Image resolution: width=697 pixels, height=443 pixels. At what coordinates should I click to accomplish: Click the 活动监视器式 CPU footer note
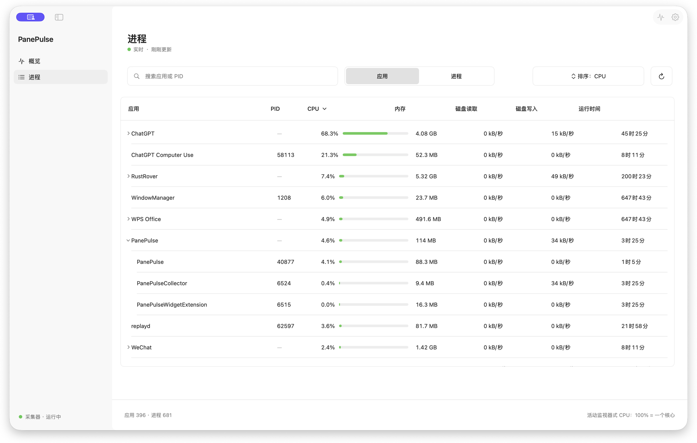[x=630, y=415]
